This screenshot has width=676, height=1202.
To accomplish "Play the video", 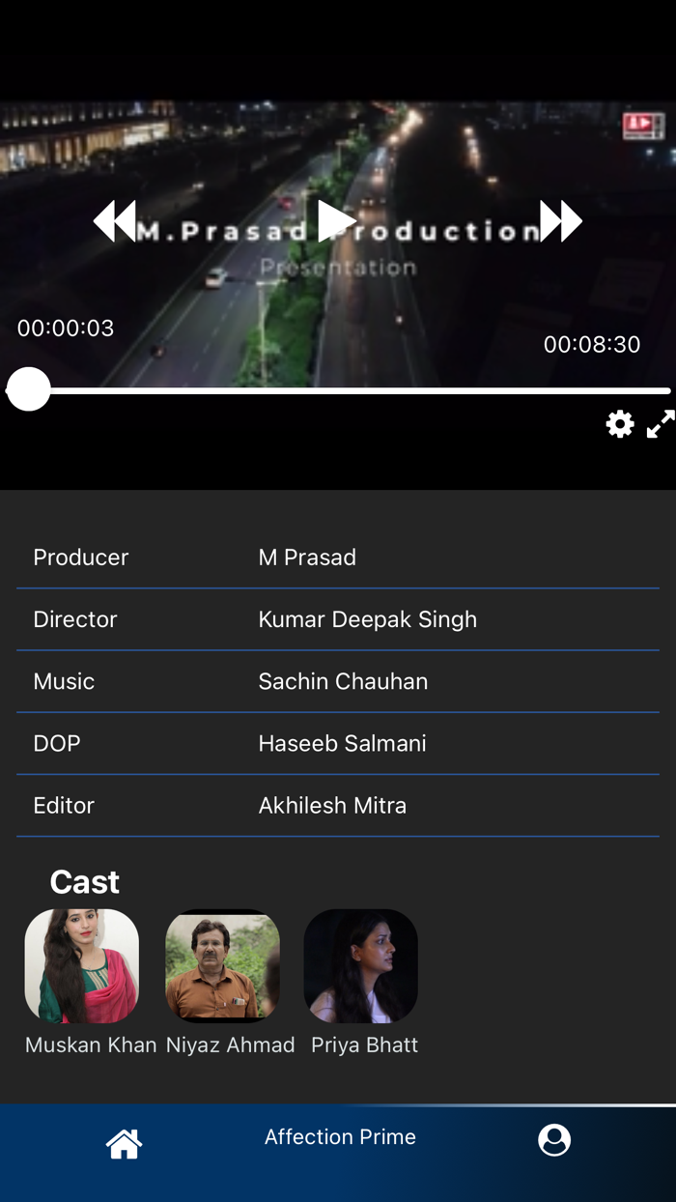I will coord(337,221).
